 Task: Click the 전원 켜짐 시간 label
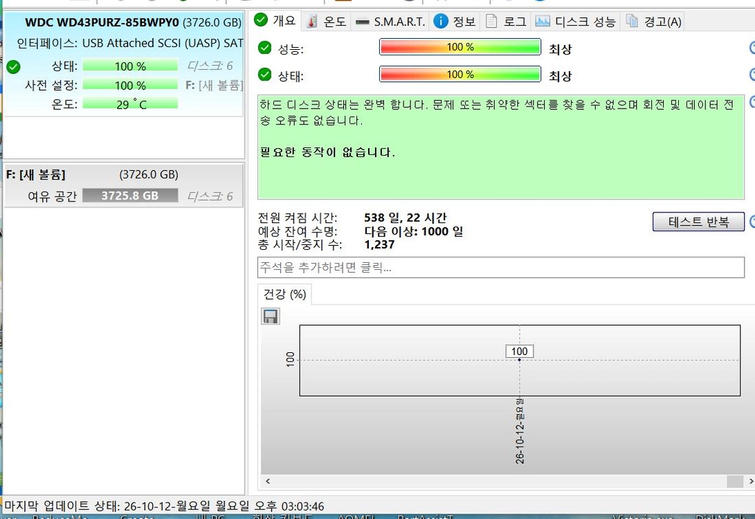[x=298, y=217]
